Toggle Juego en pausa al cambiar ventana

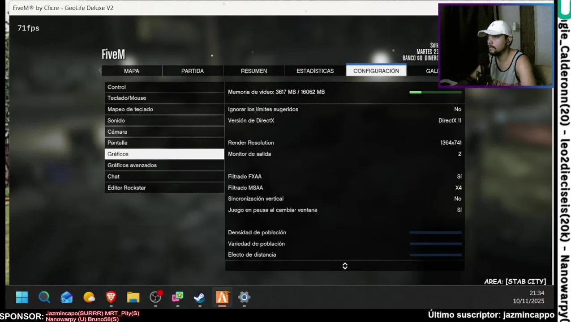tap(344, 210)
